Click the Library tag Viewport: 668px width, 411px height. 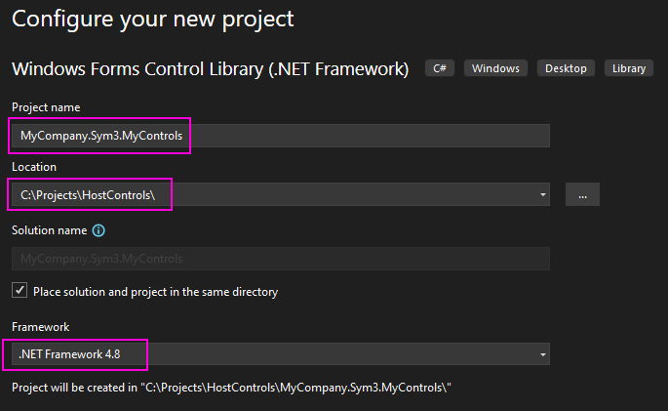pyautogui.click(x=629, y=68)
